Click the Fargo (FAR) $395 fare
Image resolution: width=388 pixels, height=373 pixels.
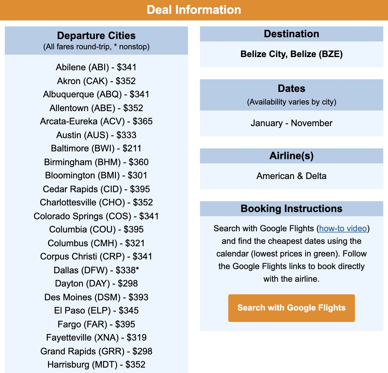coord(96,324)
